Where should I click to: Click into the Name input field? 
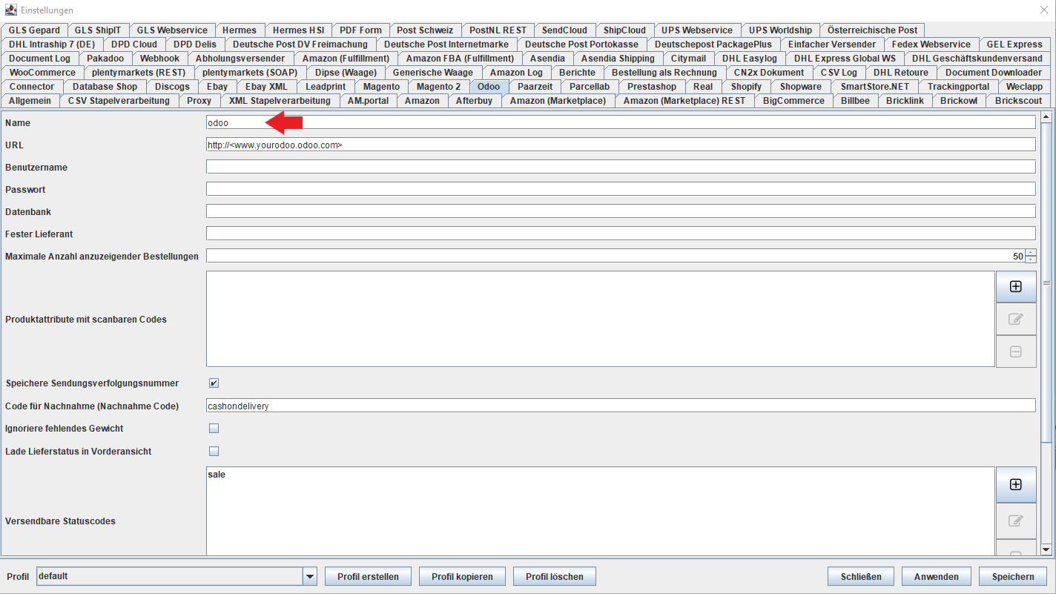click(x=621, y=122)
